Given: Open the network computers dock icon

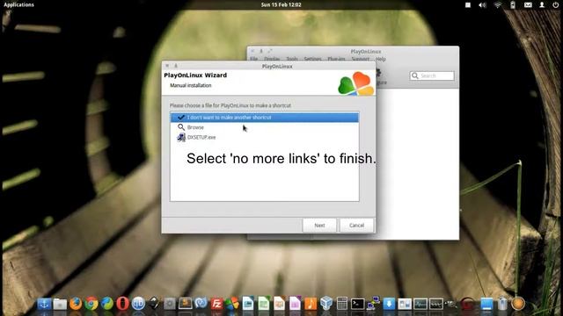Looking at the screenshot, I should click(373, 304).
